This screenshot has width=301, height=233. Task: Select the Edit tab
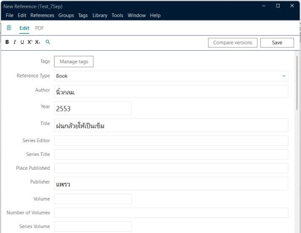tap(24, 28)
